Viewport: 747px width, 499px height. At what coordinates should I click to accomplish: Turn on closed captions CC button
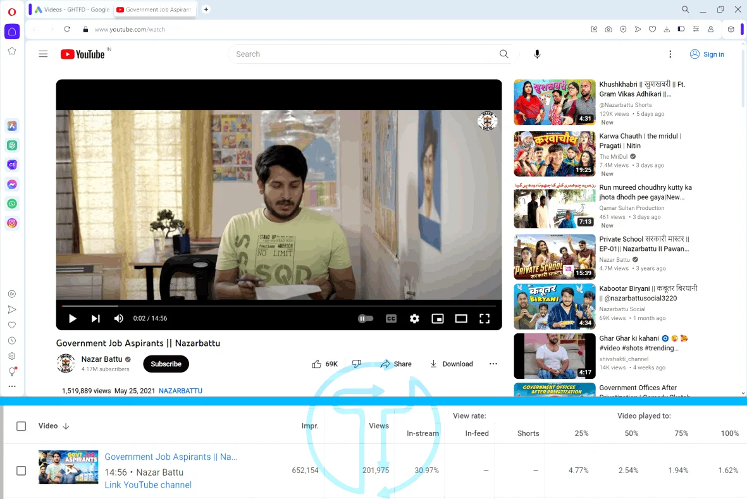click(x=391, y=319)
